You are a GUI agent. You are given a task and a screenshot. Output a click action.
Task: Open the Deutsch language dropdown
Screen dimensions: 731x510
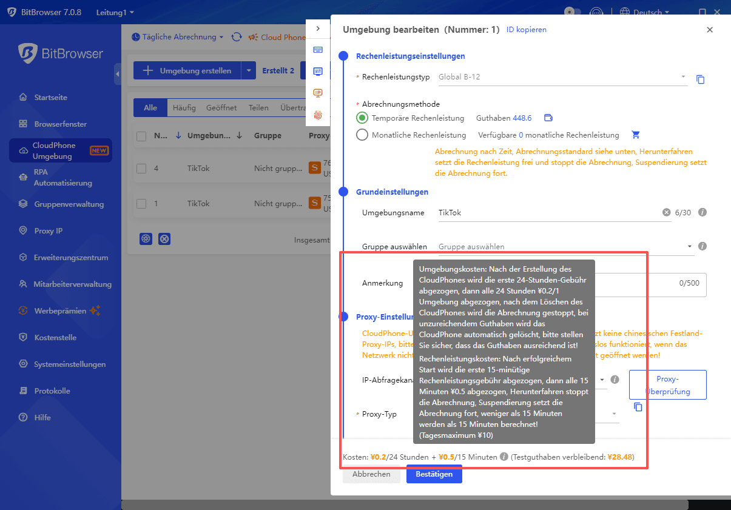(x=645, y=12)
